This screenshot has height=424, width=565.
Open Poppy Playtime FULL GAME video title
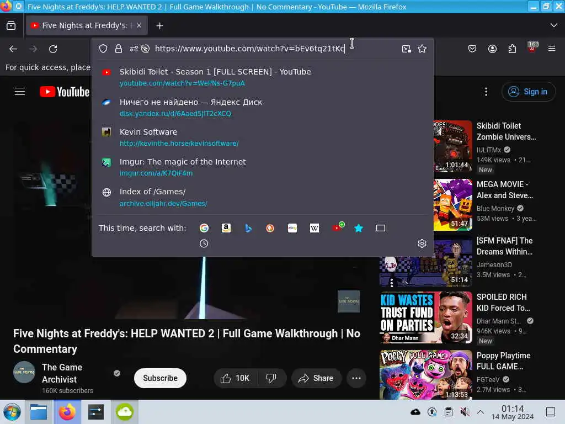(x=503, y=361)
